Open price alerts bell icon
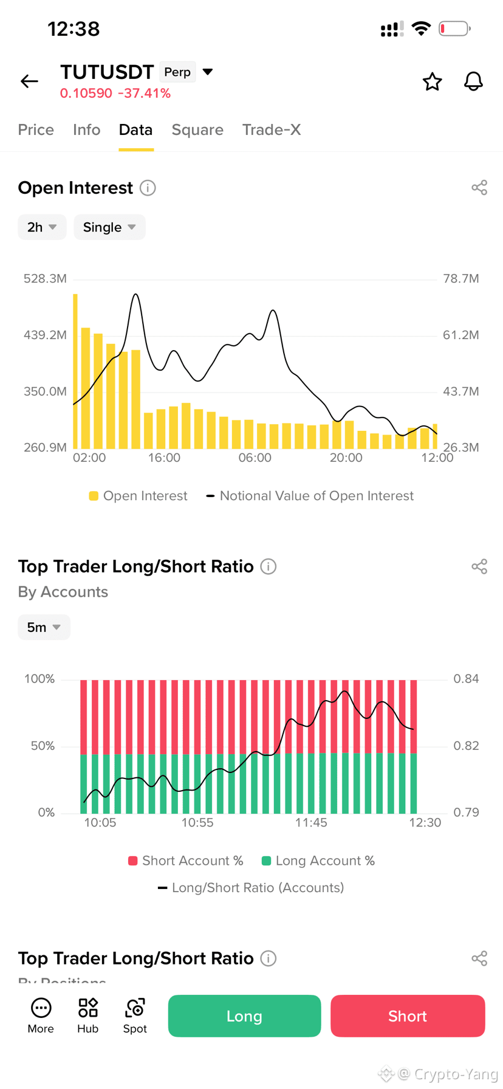The image size is (503, 1089). [x=473, y=81]
